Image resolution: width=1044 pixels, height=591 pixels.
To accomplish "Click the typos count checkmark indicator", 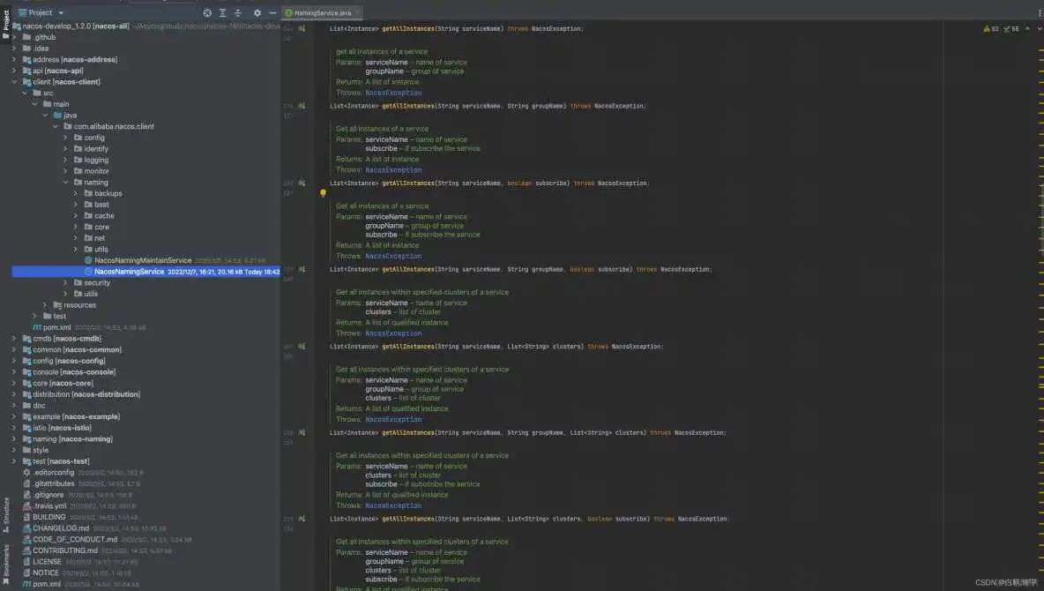I will click(x=1010, y=28).
